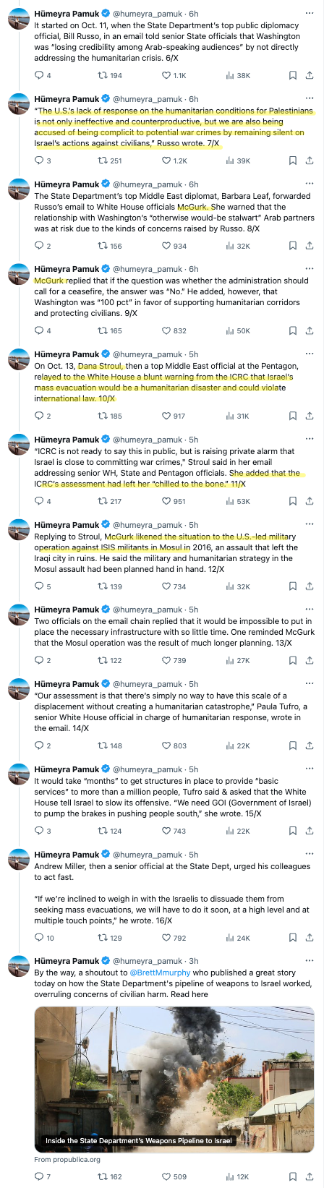Screen dimensions: 324x1188
Task: Retweet the 7/X tweet quoting Russo
Action: click(110, 161)
